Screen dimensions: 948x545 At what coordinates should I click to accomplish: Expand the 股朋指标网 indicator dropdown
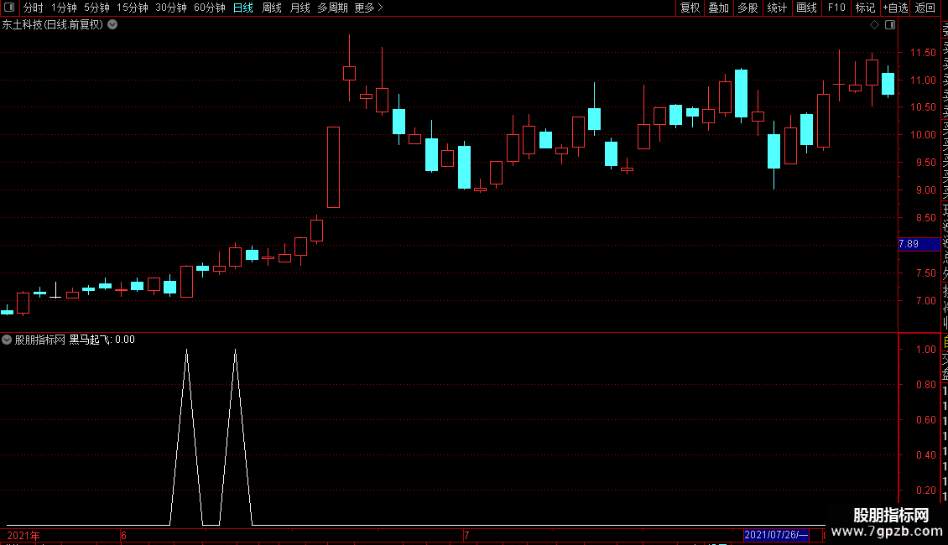(7, 340)
